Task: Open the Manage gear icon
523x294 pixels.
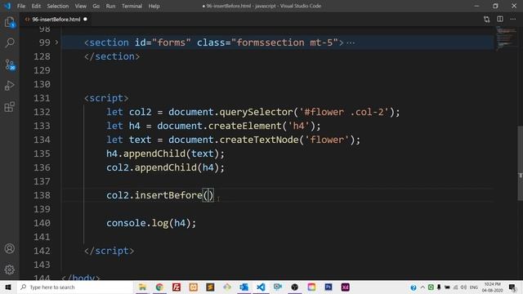Action: (9, 269)
